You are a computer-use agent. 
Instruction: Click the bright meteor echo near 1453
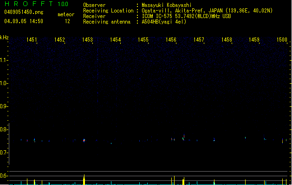pyautogui.click(x=84, y=140)
